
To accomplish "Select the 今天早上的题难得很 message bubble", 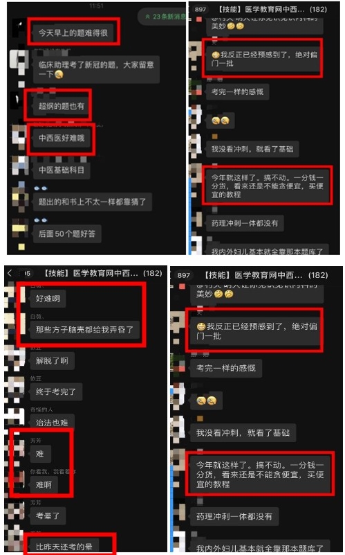I will 73,33.
